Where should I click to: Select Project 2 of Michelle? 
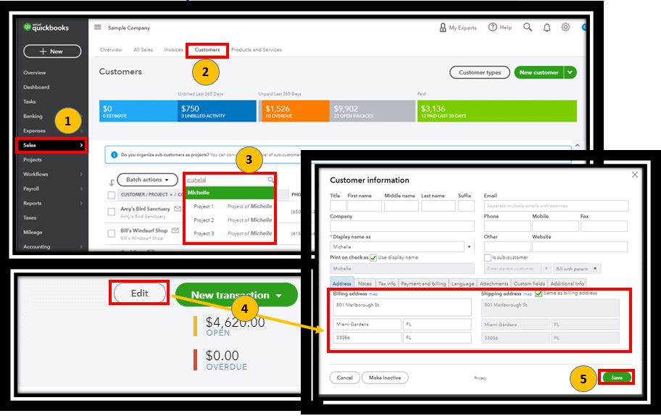[x=230, y=220]
